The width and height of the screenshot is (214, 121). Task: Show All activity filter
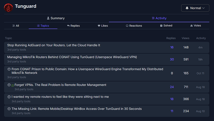pos(16,26)
